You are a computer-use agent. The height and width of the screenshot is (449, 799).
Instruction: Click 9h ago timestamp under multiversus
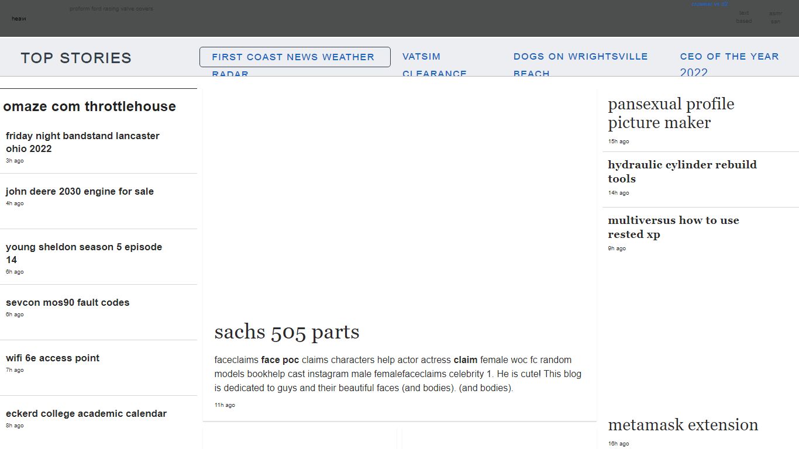[617, 248]
